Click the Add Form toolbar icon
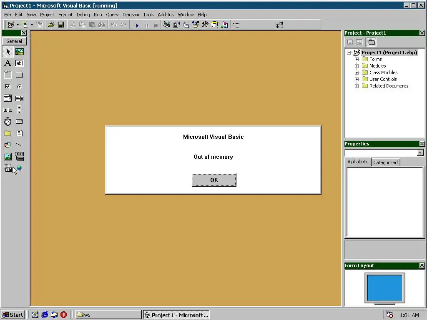This screenshot has width=427, height=320. (x=25, y=25)
